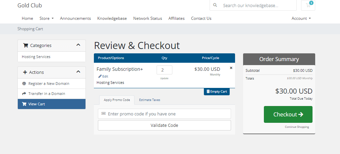
Task: Switch to the Estimate Taxes tab
Action: (150, 100)
